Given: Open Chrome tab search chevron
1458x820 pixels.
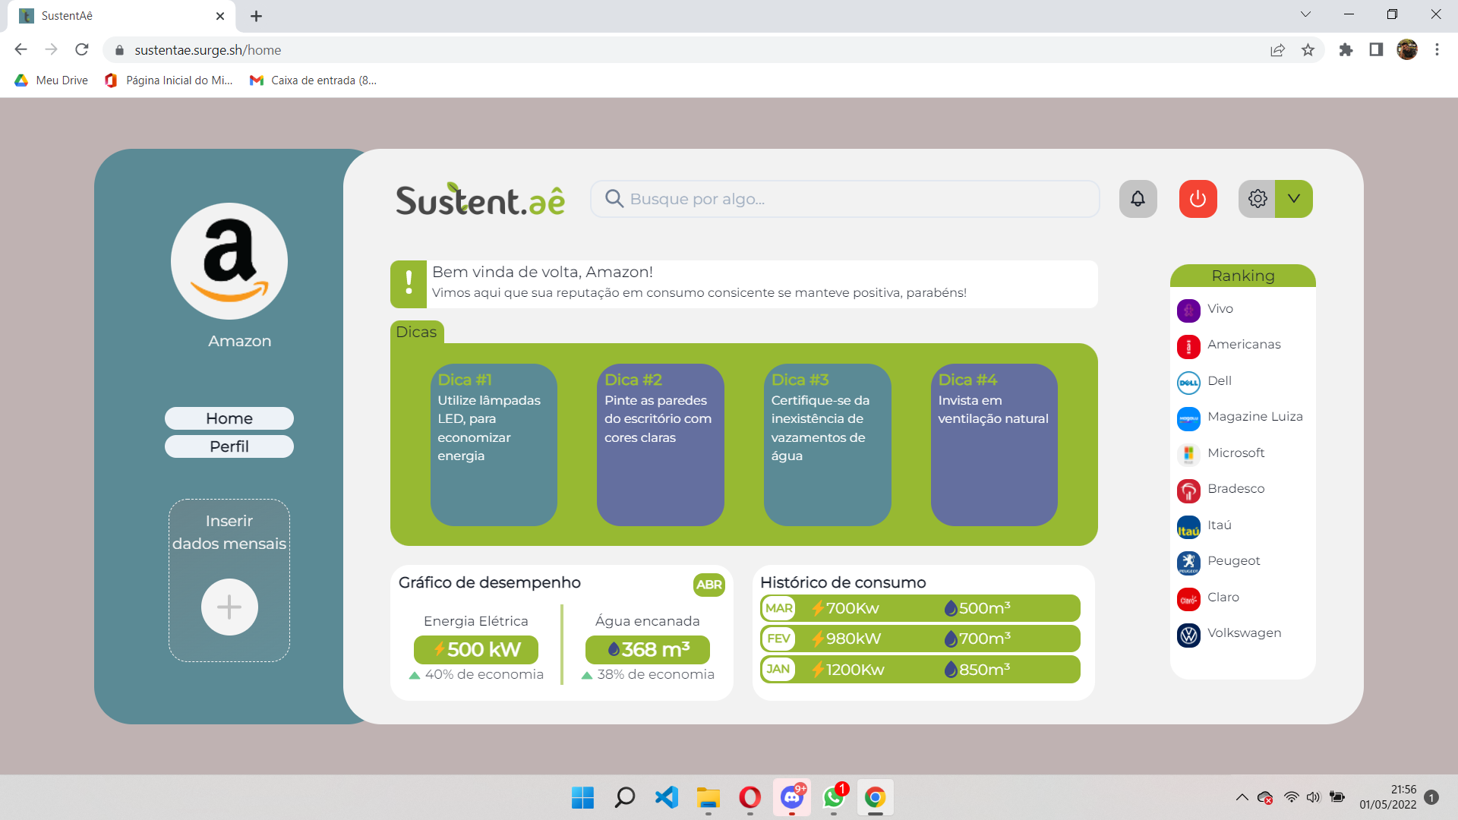Looking at the screenshot, I should 1305,14.
